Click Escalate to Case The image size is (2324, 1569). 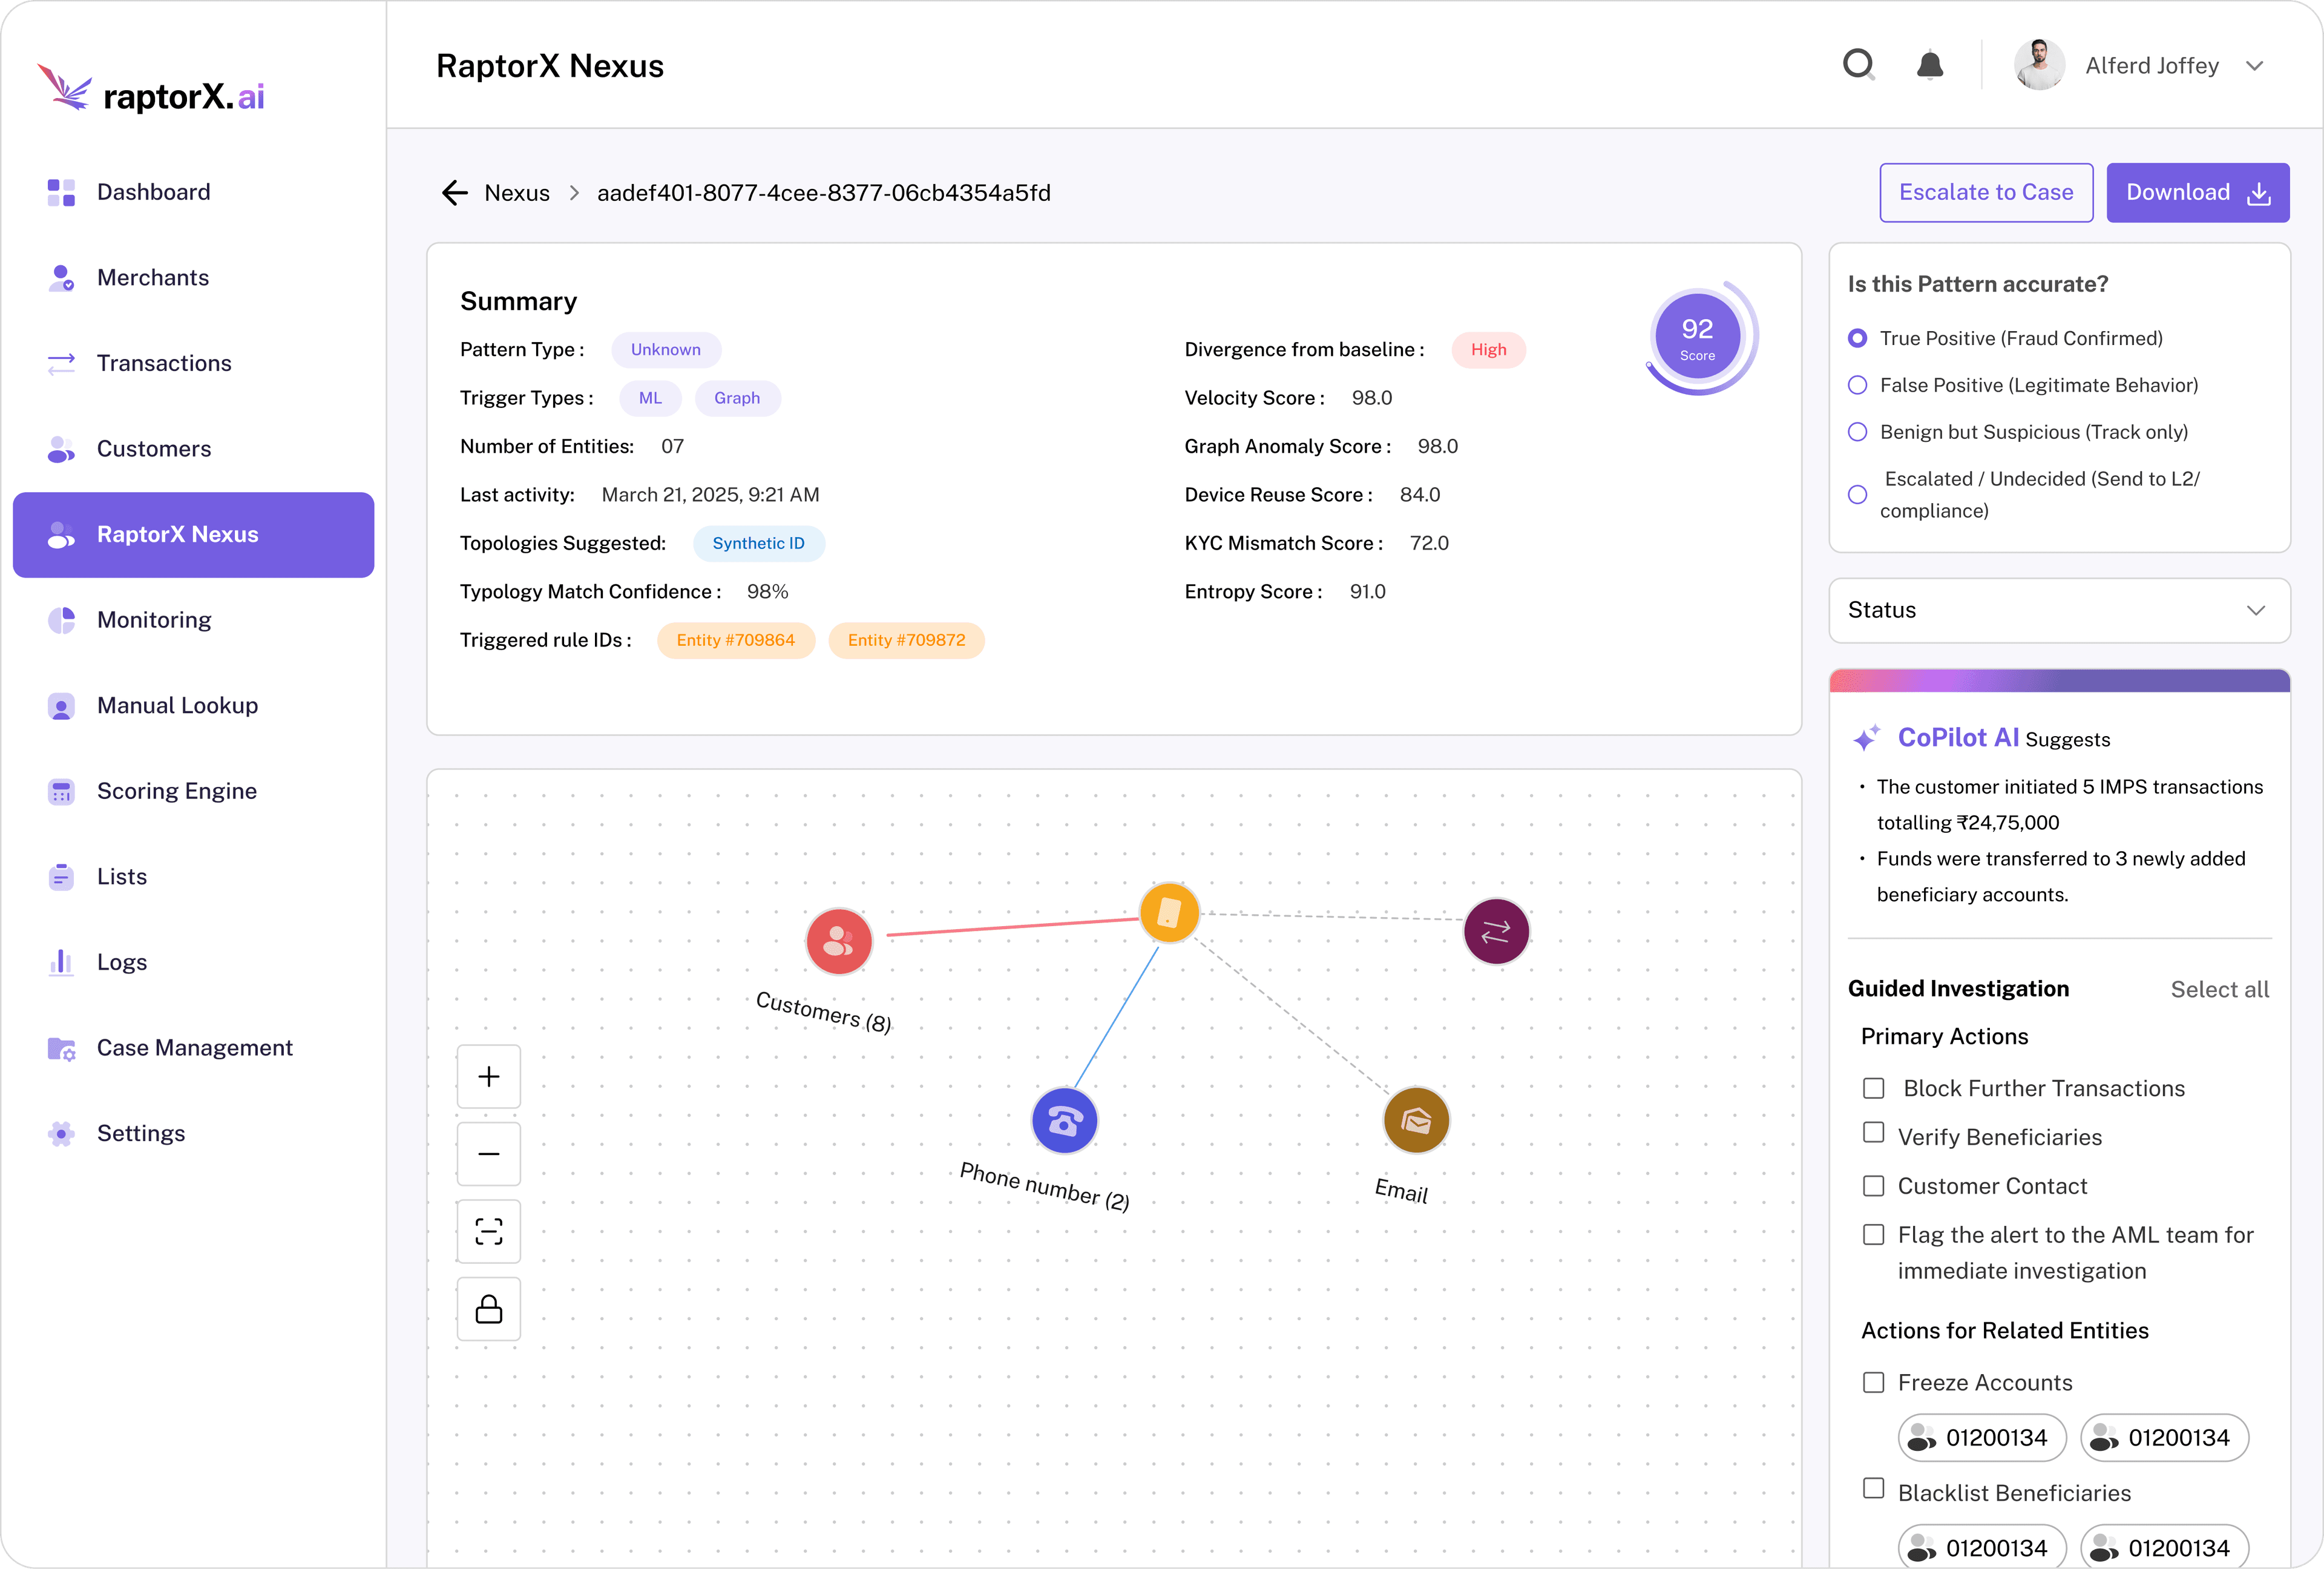coord(1986,192)
